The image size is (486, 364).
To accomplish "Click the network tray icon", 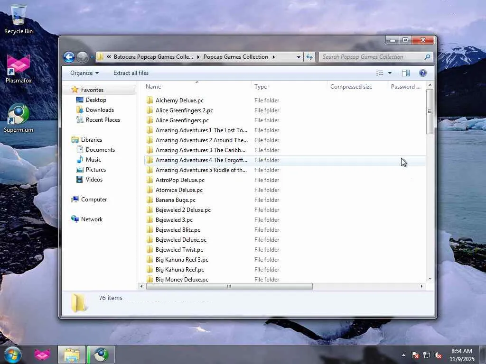I will (x=427, y=355).
